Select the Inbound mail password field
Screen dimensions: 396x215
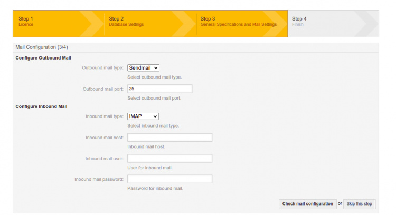(x=169, y=179)
